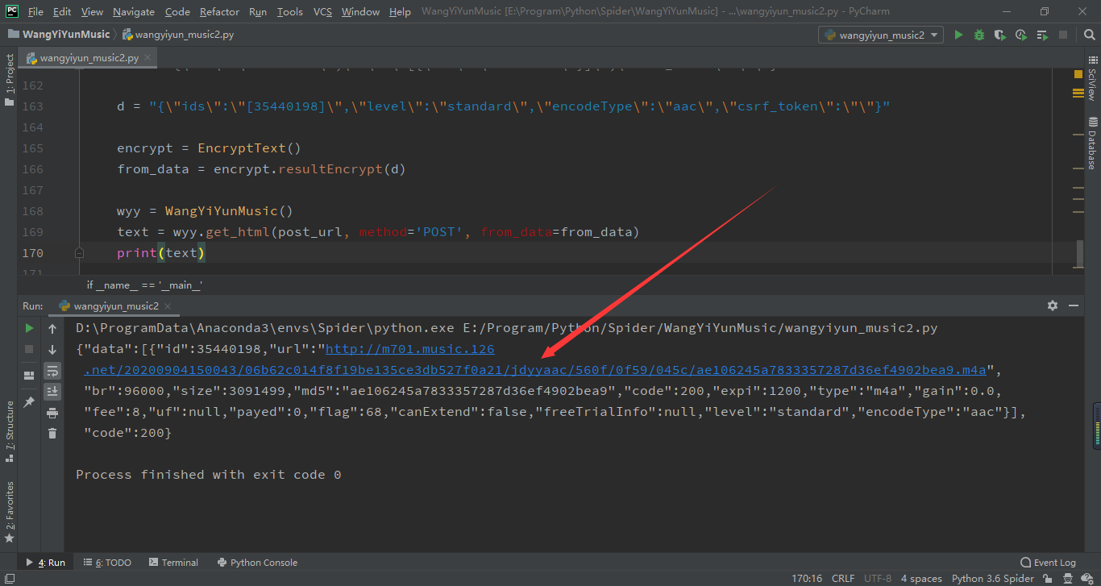This screenshot has width=1101, height=586.
Task: Go up the stack trace arrow
Action: 52,328
